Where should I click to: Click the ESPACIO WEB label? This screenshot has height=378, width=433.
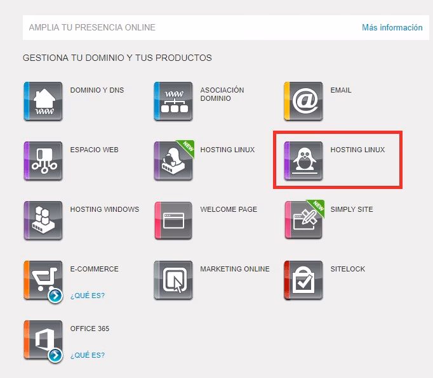94,150
